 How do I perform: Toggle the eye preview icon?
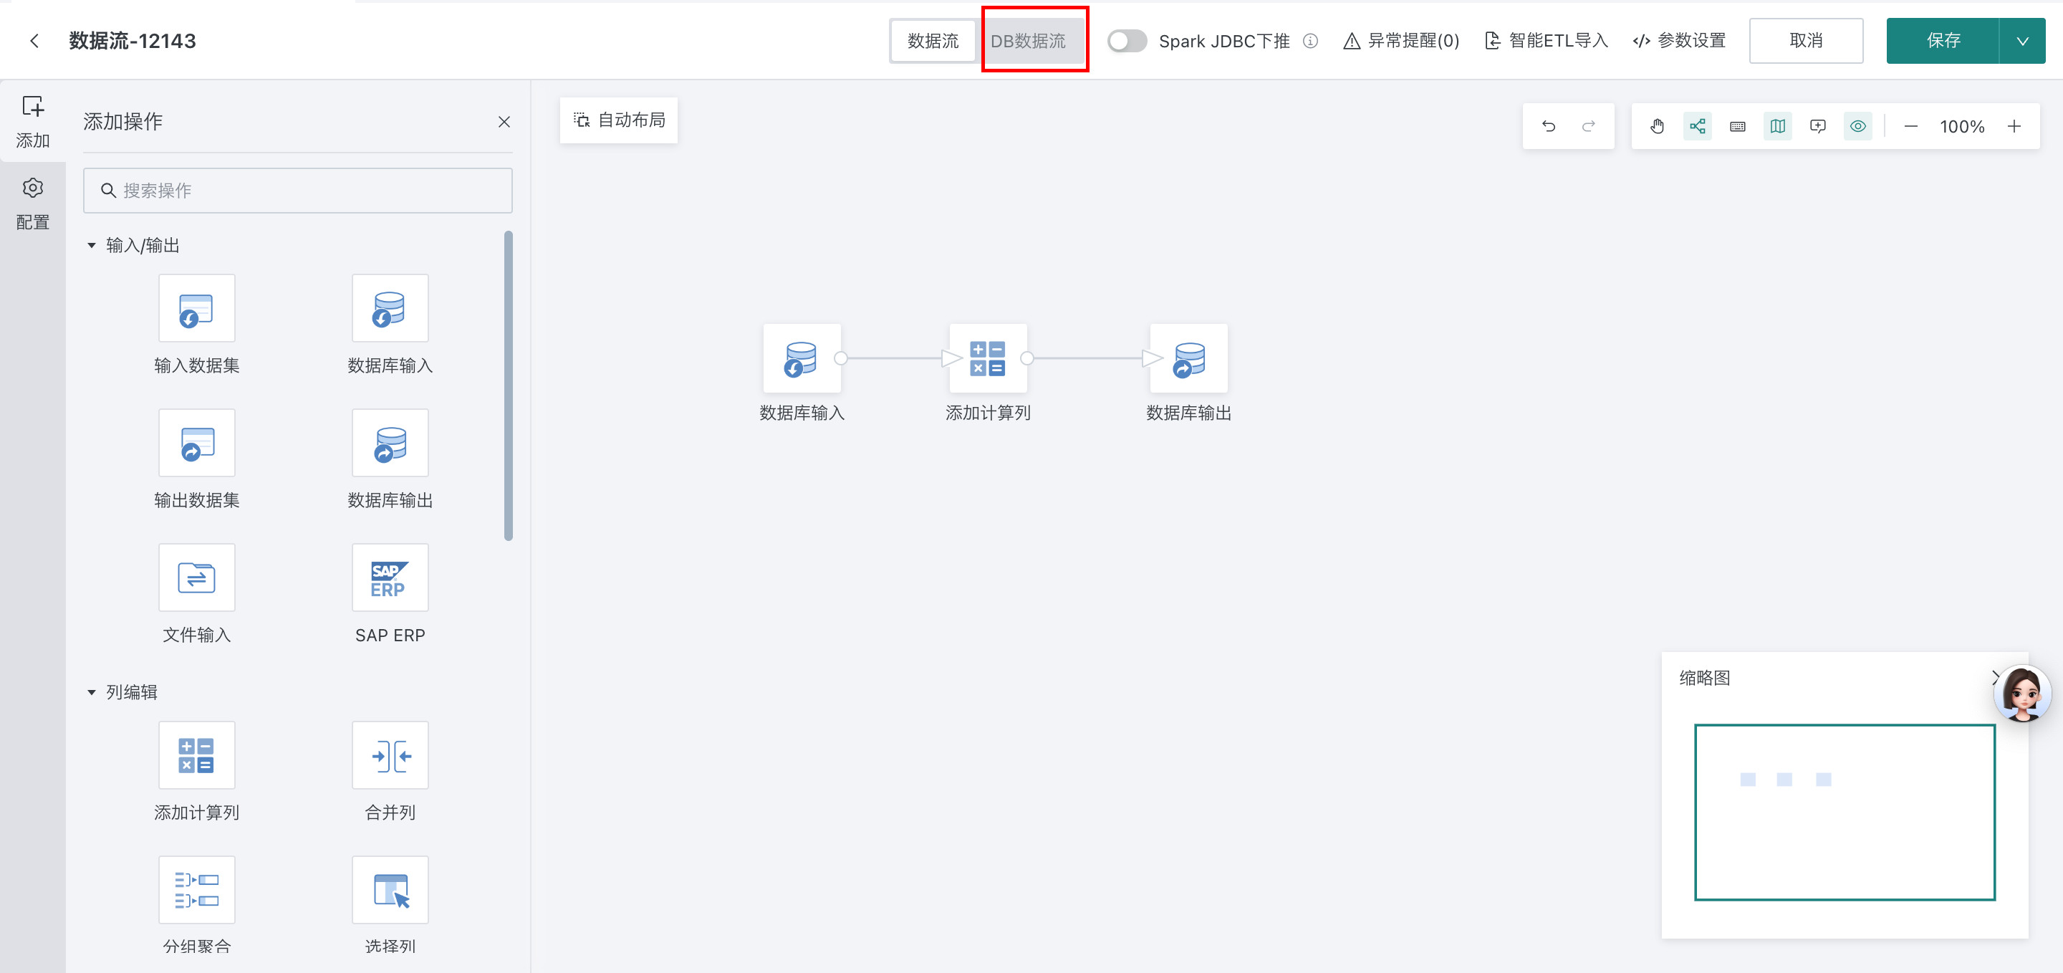pos(1857,127)
